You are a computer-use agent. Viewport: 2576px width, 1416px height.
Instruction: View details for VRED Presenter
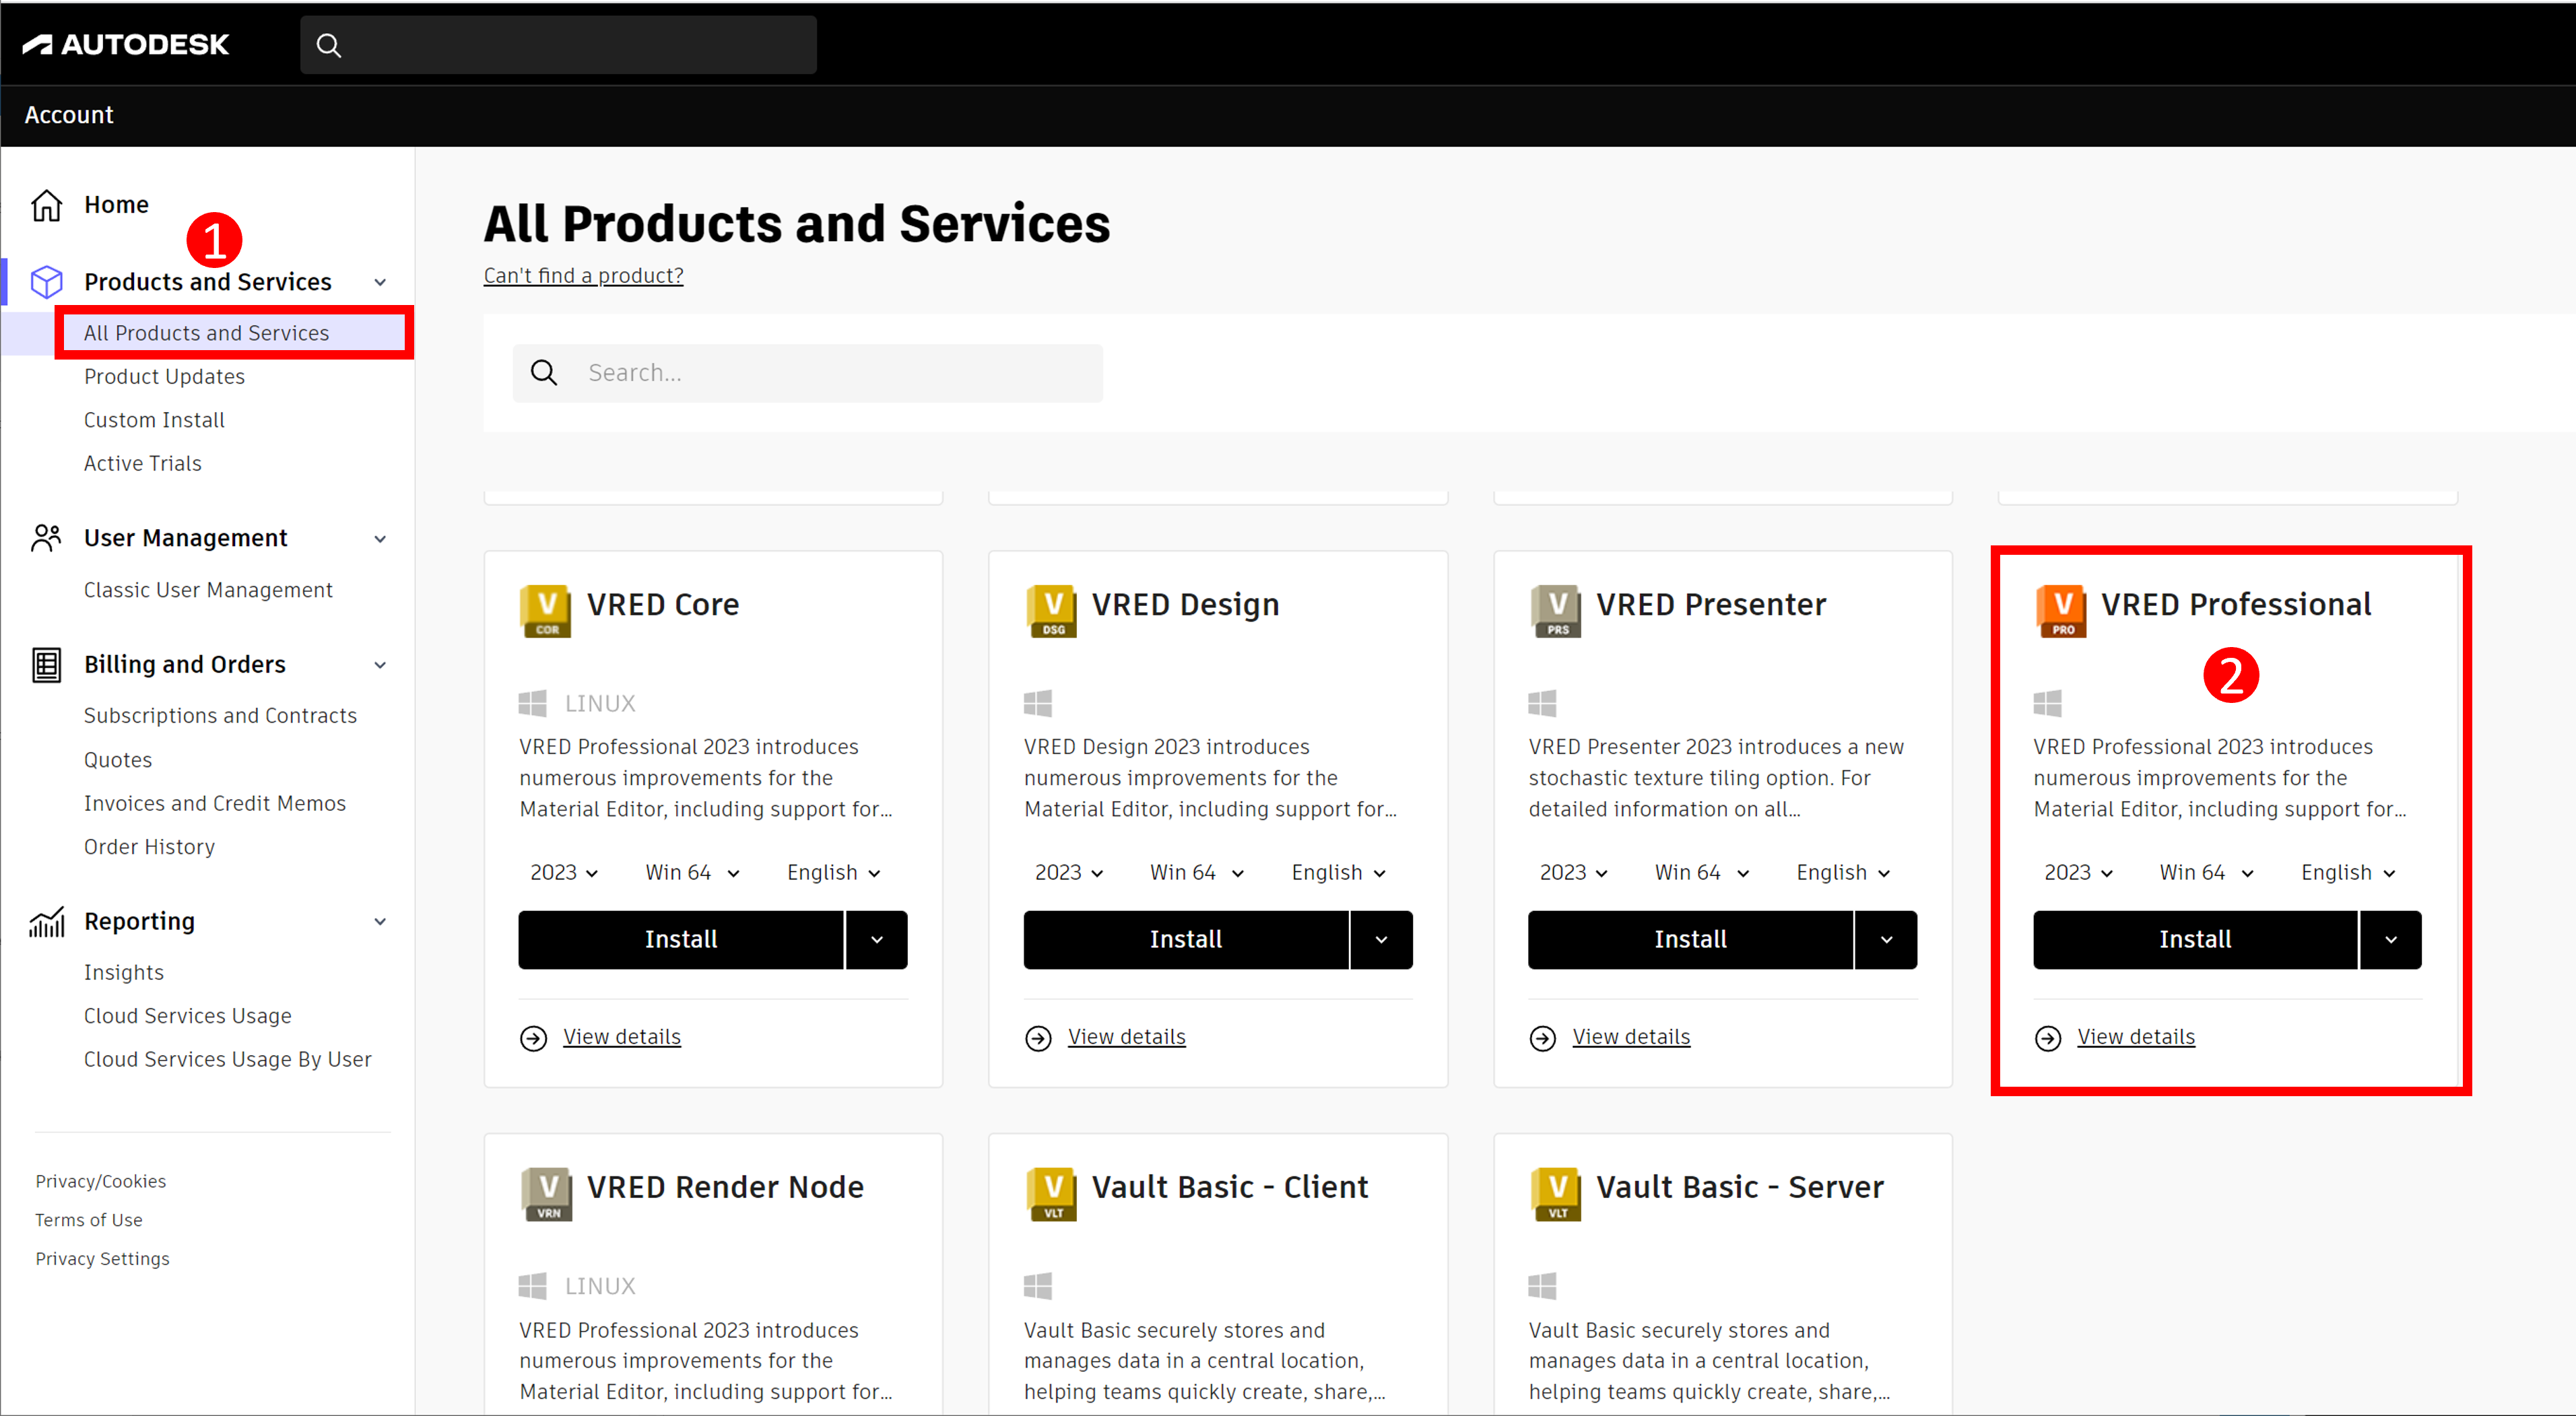coord(1631,1037)
